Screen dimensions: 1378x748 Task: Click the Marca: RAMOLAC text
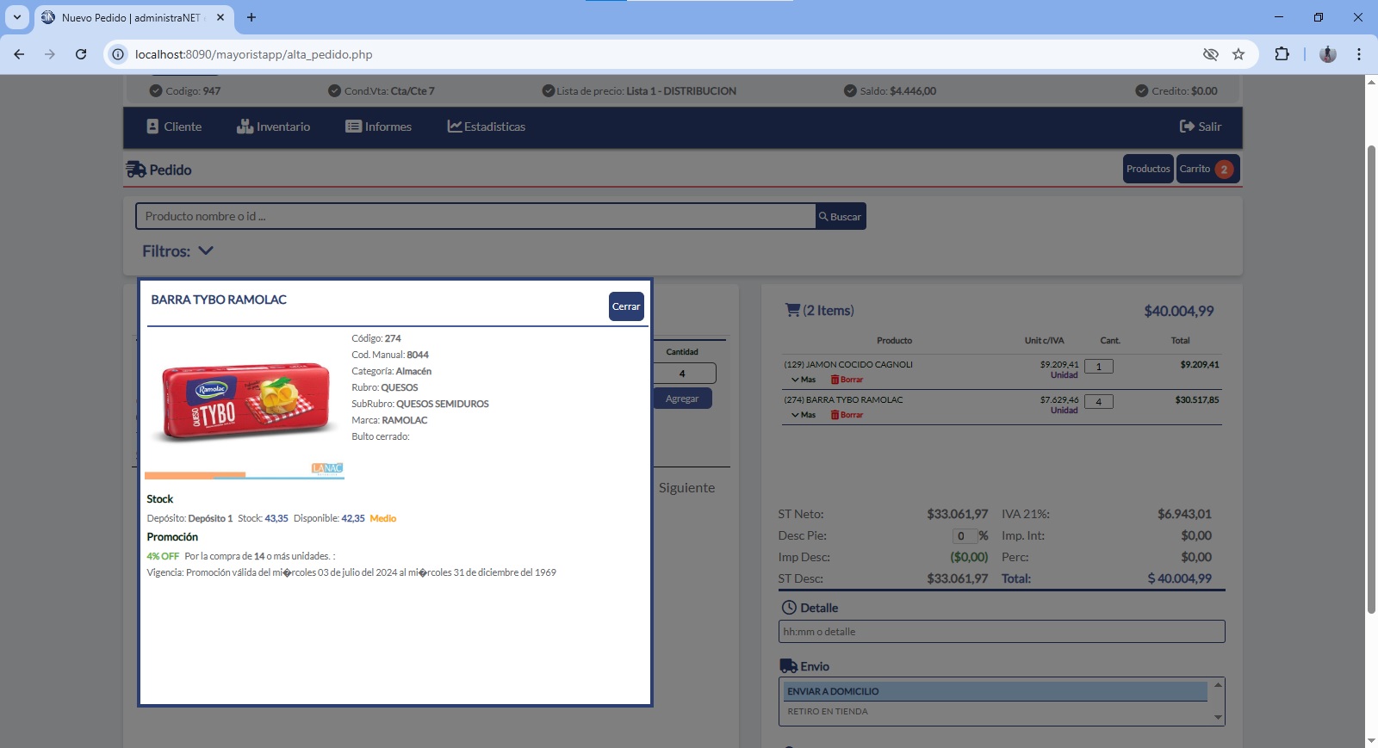coord(389,420)
